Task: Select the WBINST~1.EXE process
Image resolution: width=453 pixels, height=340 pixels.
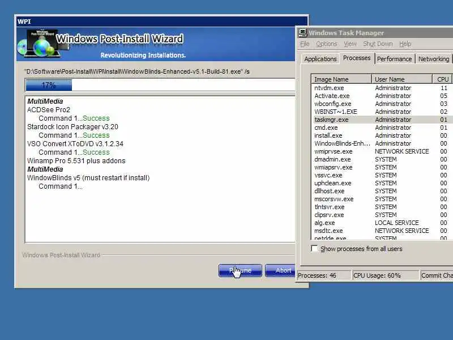Action: [x=382, y=112]
